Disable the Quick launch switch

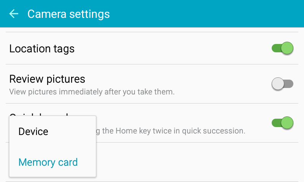point(282,122)
